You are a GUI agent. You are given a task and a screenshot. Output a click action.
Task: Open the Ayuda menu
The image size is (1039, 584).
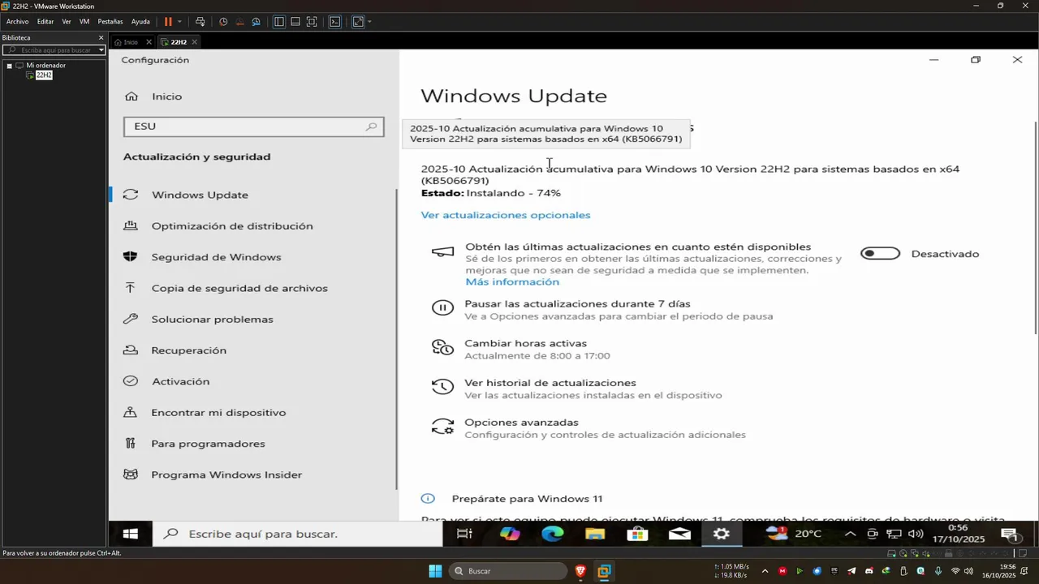point(140,22)
